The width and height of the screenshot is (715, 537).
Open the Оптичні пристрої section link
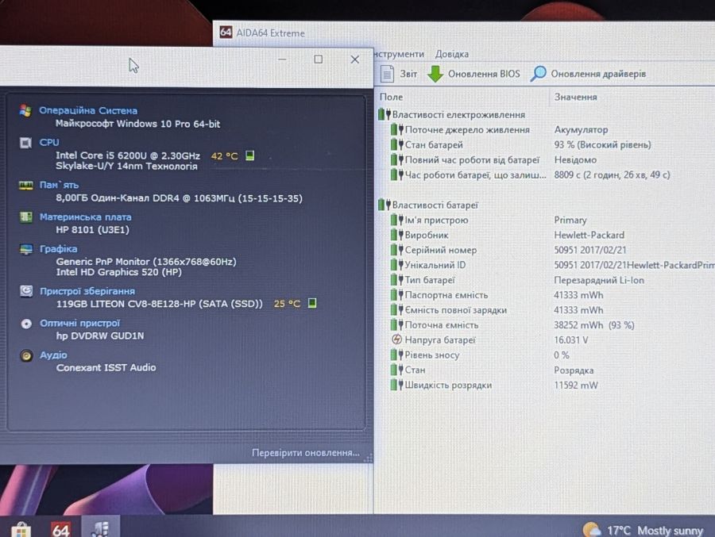click(79, 324)
